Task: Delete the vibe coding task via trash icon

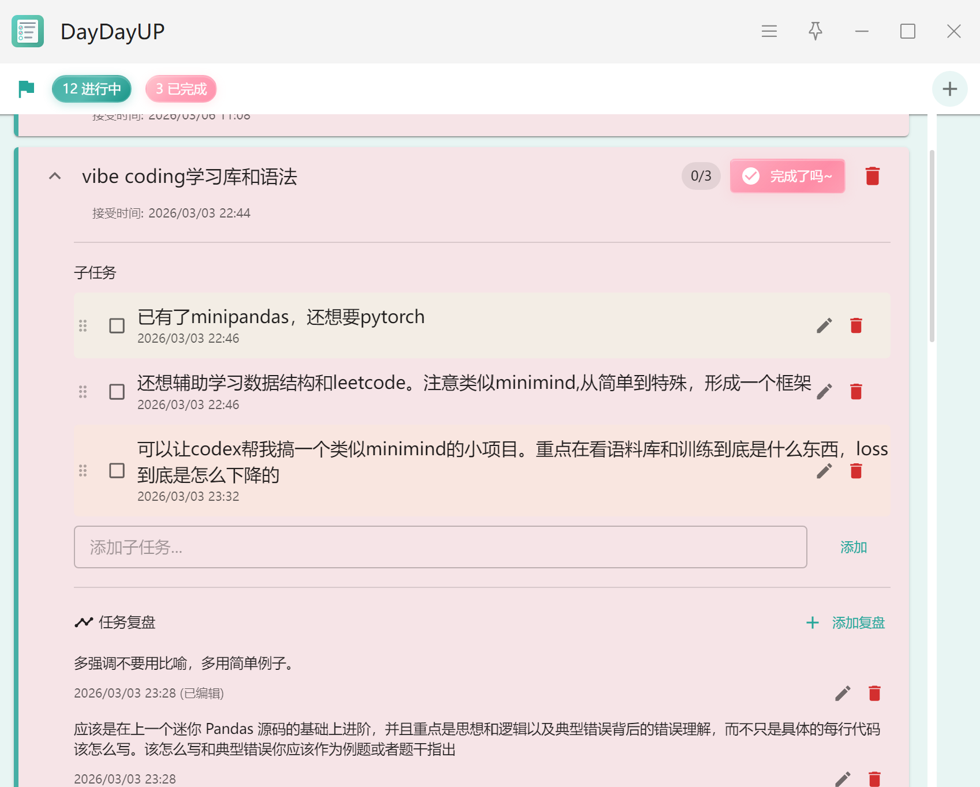Action: coord(872,176)
